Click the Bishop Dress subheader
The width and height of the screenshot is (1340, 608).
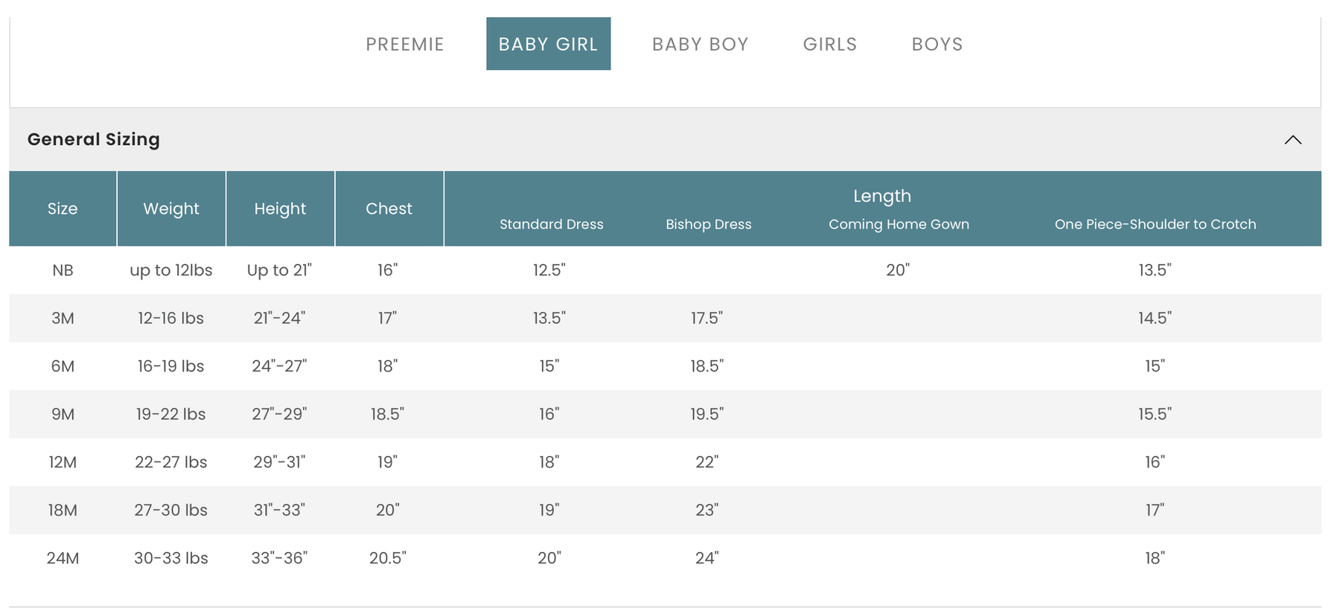pos(709,224)
